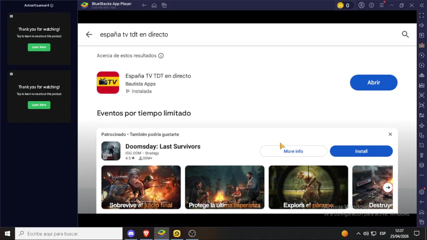Open the 'Sobrevive al juicio final' screenshot
427x240 pixels.
point(141,187)
